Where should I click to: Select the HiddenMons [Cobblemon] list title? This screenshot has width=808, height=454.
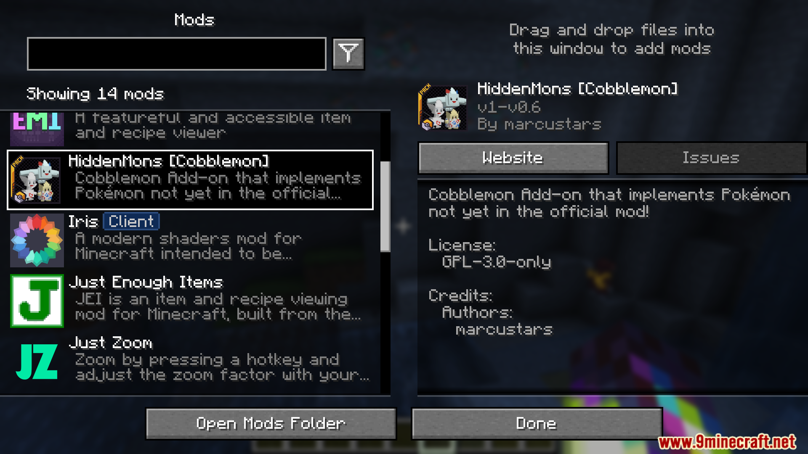click(168, 161)
